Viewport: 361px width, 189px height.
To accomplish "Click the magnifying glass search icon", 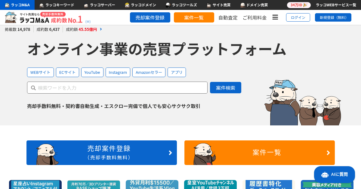I will point(33,88).
